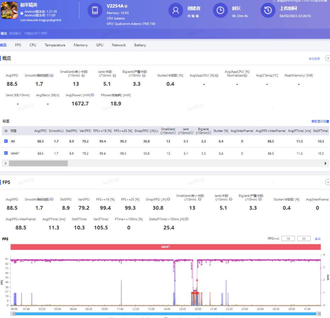Click help icon beside V2254A device name

point(126,6)
